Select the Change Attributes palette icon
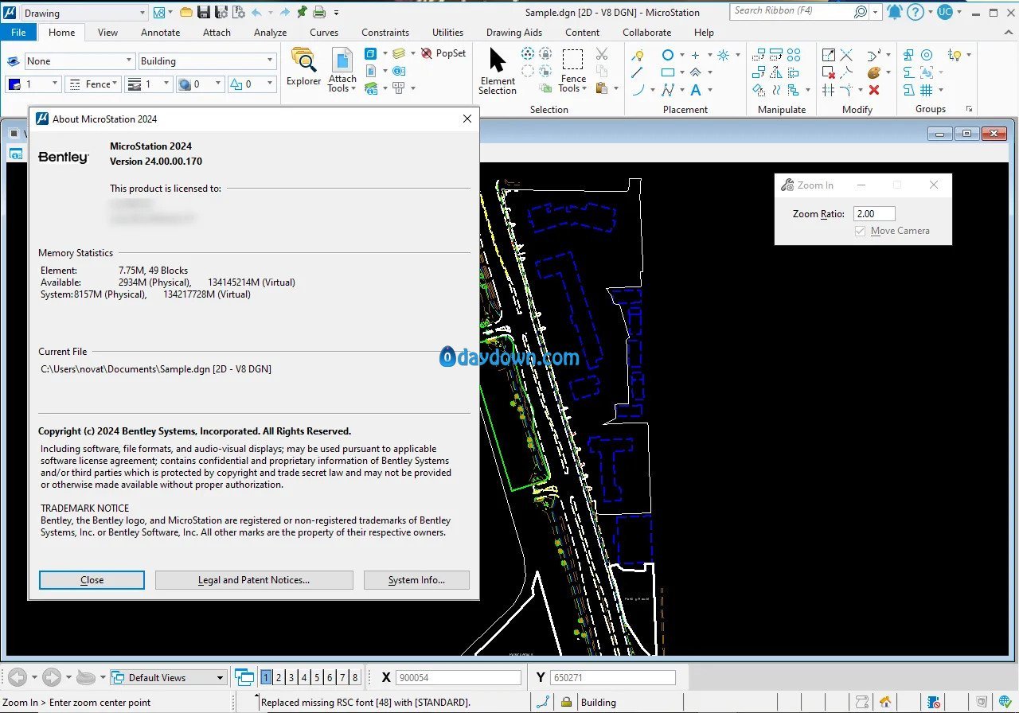Viewport: 1019px width, 713px height. 874,72
